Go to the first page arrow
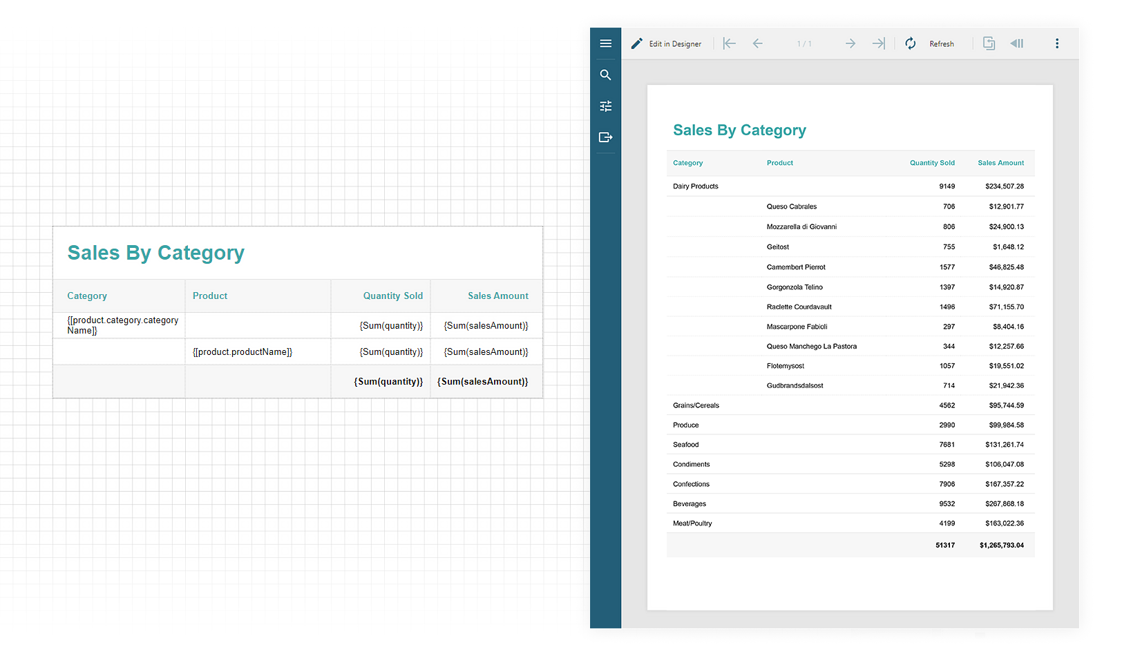This screenshot has width=1140, height=656. point(730,44)
